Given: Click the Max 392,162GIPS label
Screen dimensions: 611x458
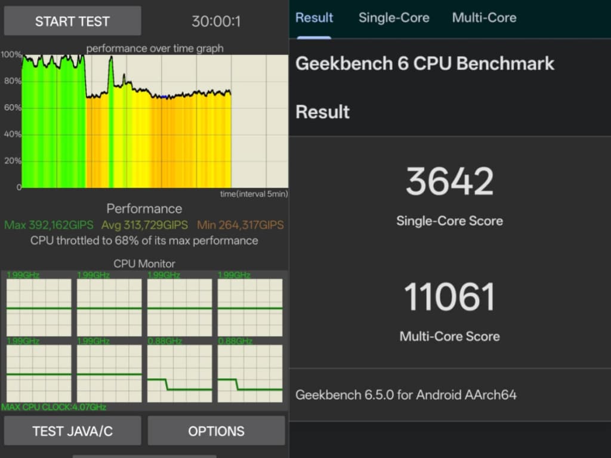Looking at the screenshot, I should pos(49,225).
